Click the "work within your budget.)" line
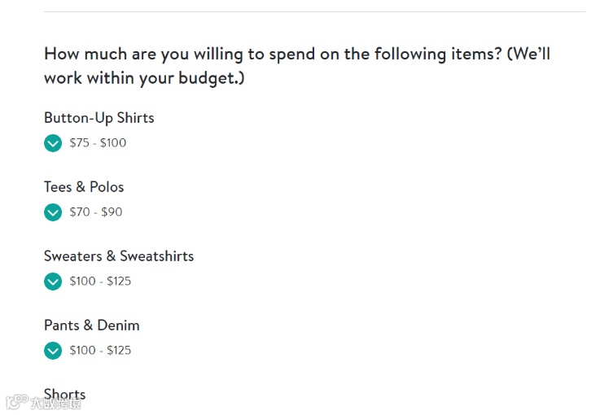 coord(144,79)
